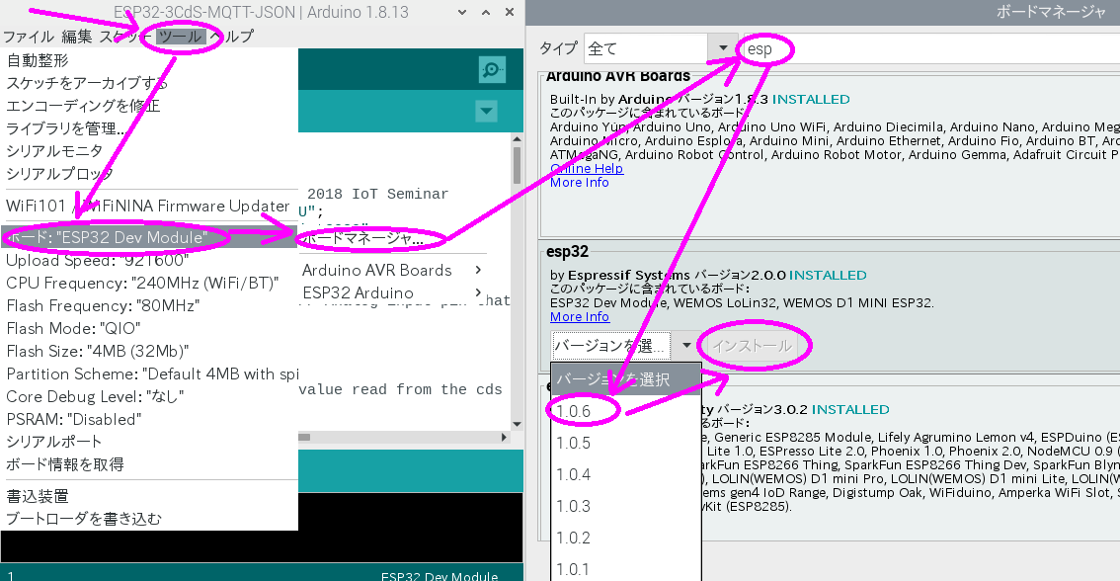
Task: Click the editor scrollbar right arrow
Action: tap(505, 437)
